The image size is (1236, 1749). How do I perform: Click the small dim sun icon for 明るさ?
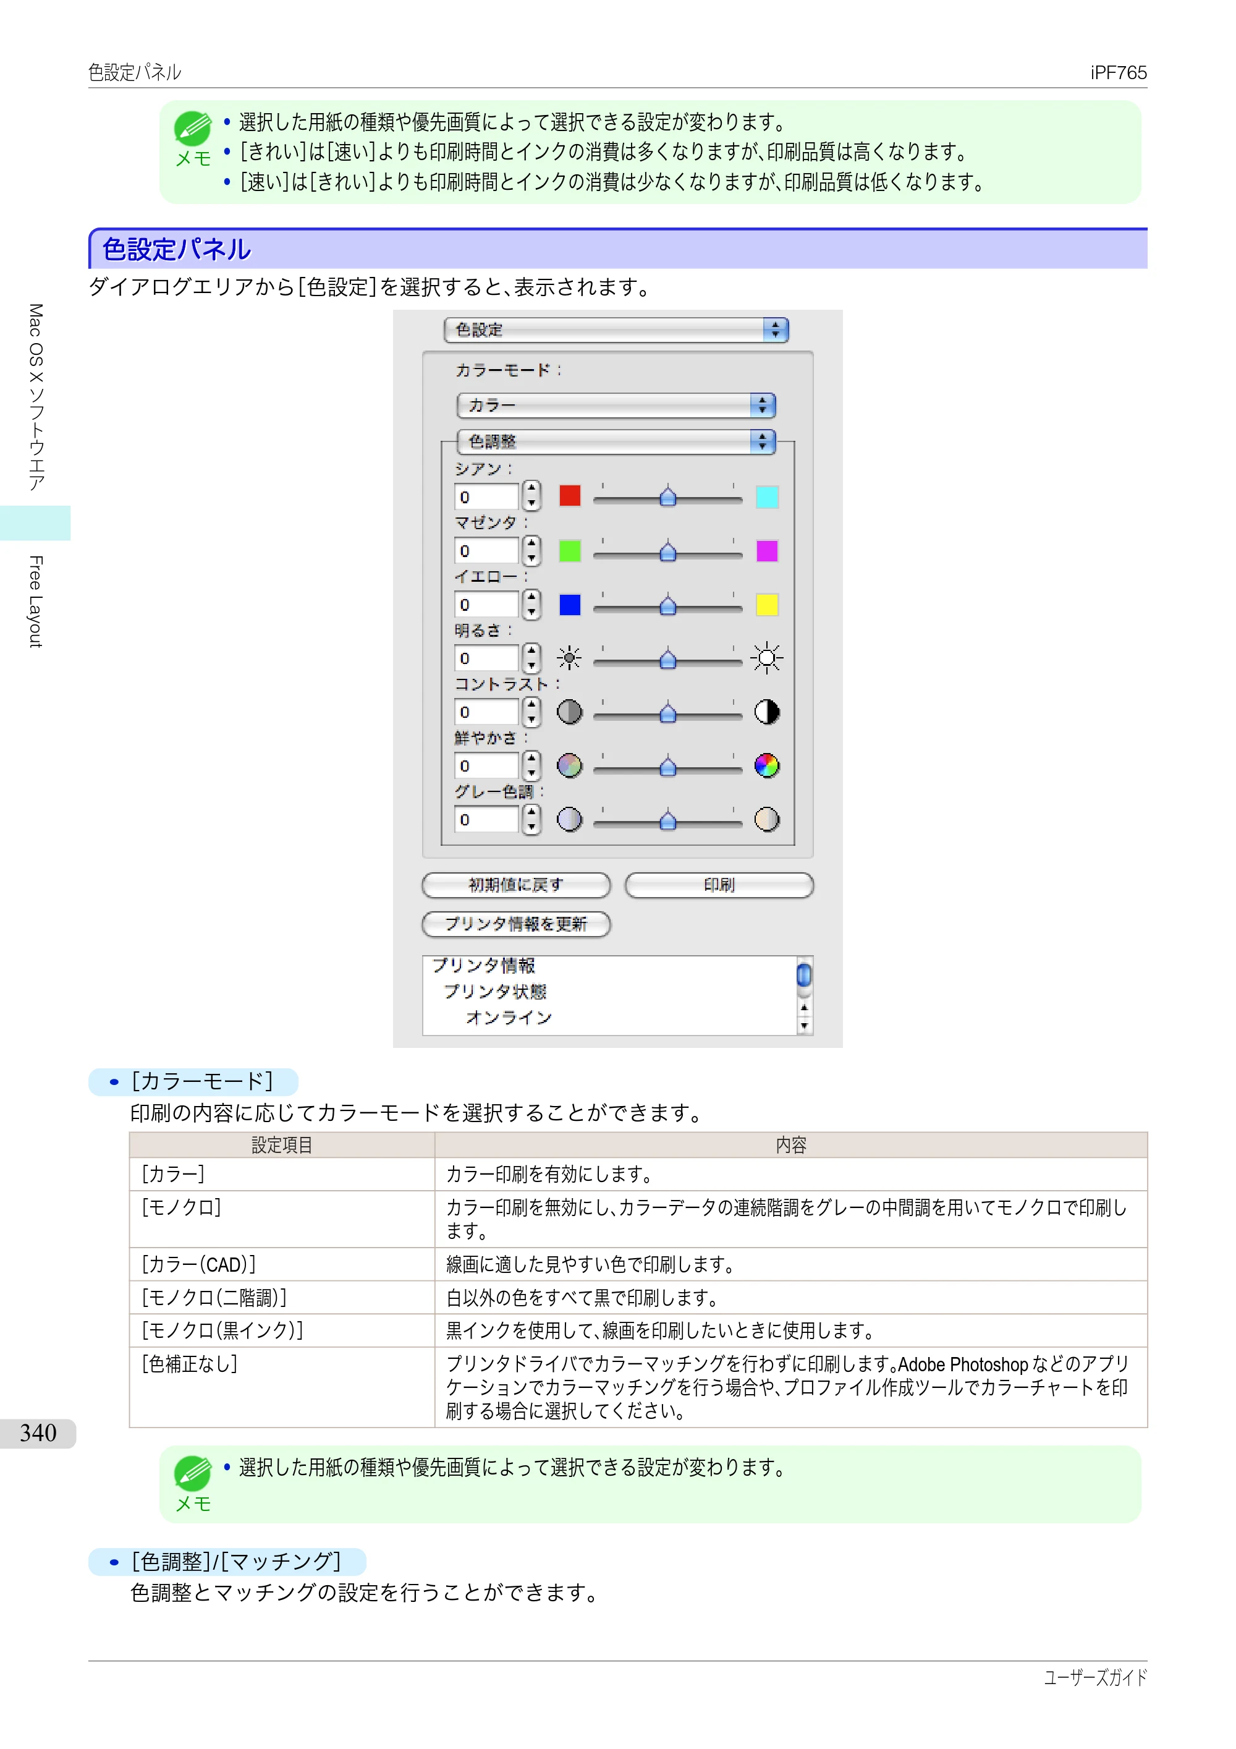pyautogui.click(x=569, y=657)
